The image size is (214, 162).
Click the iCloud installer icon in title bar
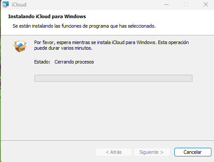coord(6,4)
